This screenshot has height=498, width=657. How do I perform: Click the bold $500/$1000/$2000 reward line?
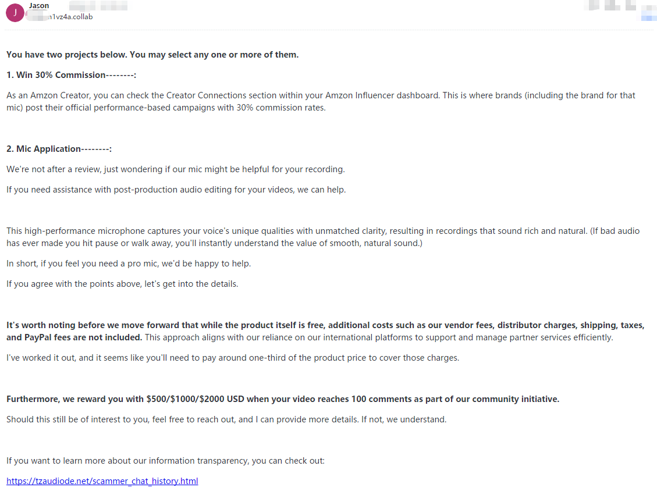coord(282,399)
